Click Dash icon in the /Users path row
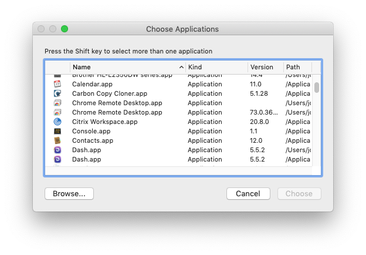The image size is (366, 255). (57, 150)
